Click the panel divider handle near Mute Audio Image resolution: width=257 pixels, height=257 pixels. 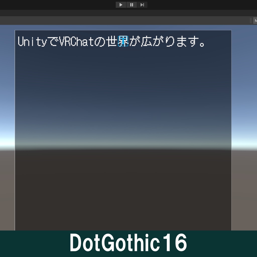point(250,20)
